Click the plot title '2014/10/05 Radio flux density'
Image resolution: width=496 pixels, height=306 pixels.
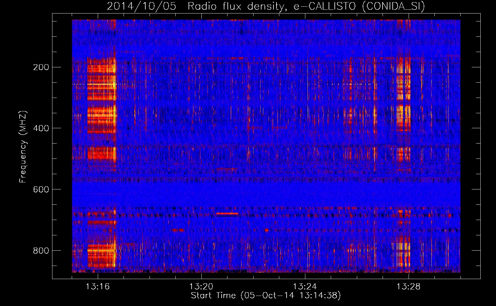pos(266,6)
